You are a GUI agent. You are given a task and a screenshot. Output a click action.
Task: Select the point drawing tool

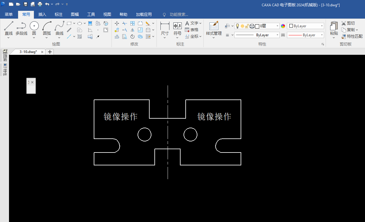click(x=98, y=30)
